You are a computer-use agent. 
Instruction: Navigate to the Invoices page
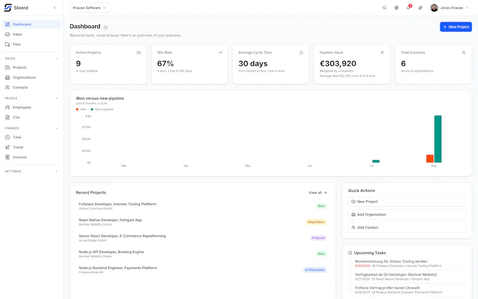coord(32,157)
